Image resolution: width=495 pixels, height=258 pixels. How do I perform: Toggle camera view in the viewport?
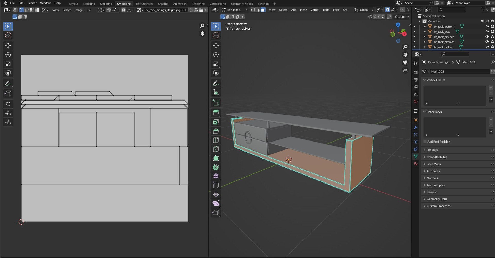click(405, 63)
